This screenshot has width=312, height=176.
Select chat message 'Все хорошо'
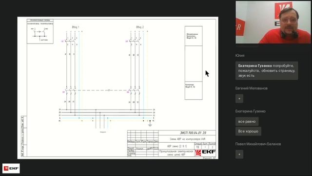[248, 132]
